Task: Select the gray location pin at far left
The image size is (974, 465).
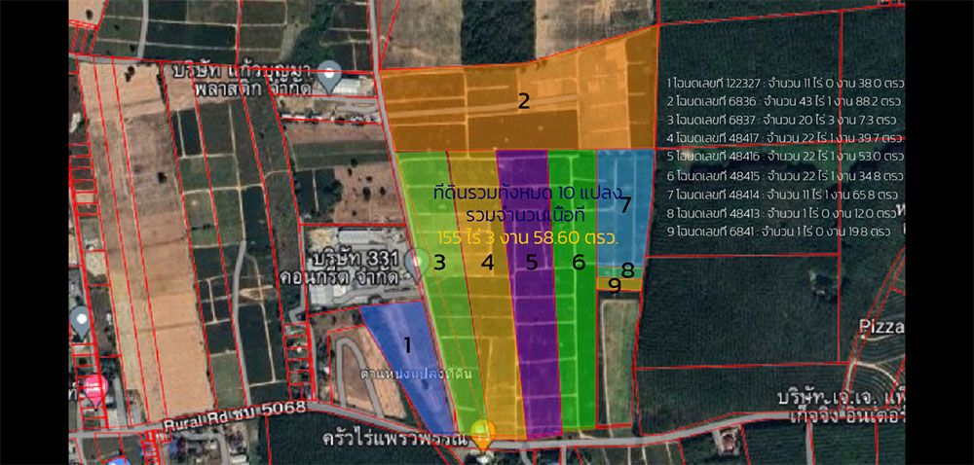Action: click(82, 321)
